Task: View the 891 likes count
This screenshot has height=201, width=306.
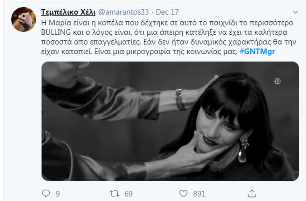Action: click(x=199, y=194)
